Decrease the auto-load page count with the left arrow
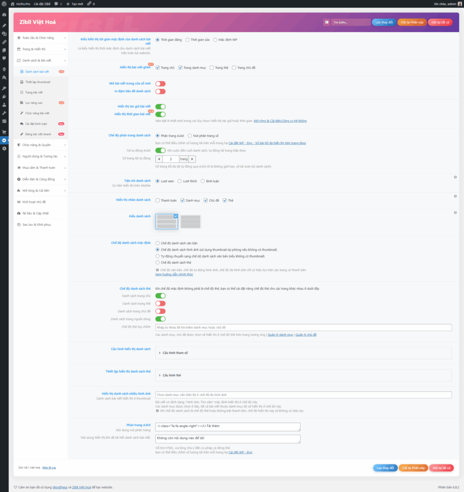Screen dimensions: 464x492 tap(159, 159)
